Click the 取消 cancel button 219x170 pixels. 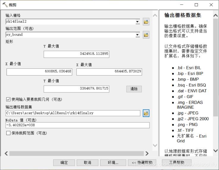87,163
